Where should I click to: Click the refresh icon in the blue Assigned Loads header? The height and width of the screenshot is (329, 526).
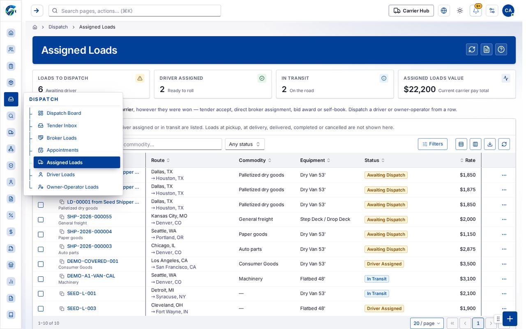pyautogui.click(x=472, y=49)
